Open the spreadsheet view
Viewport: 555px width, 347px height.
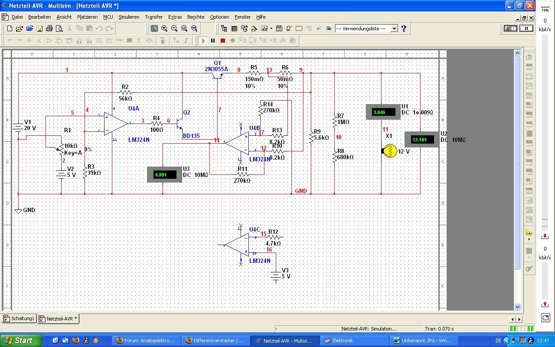click(234, 29)
